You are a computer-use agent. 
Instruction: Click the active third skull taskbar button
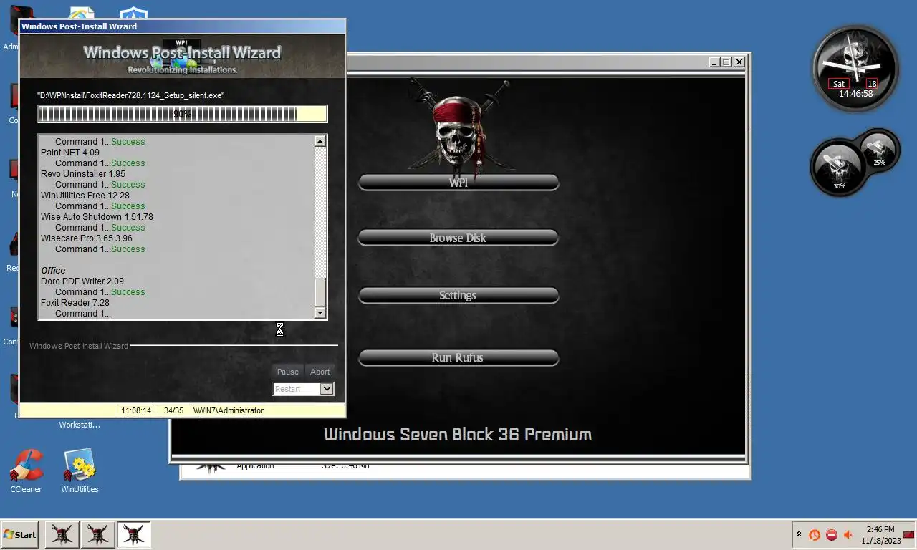pyautogui.click(x=133, y=534)
